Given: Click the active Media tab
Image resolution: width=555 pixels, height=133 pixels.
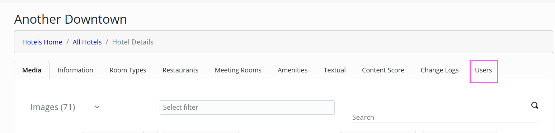Looking at the screenshot, I should [32, 70].
